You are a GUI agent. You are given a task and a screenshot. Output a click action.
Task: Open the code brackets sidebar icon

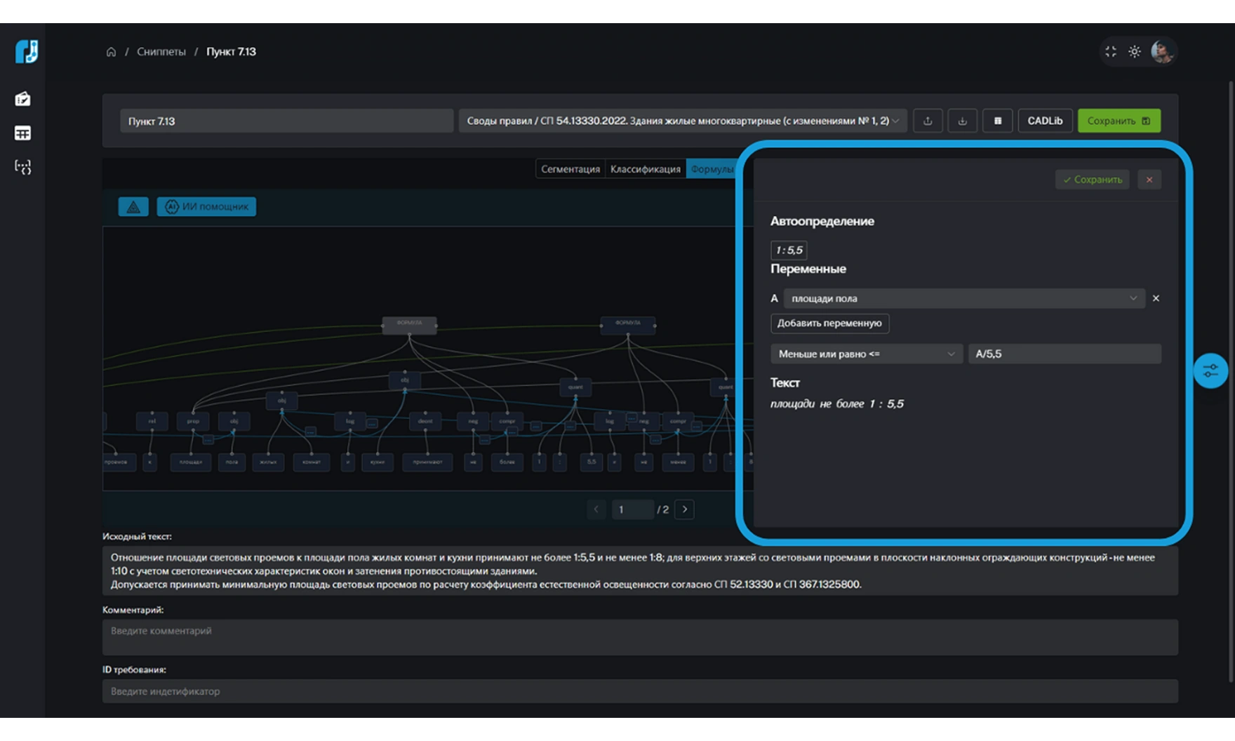[x=22, y=167]
